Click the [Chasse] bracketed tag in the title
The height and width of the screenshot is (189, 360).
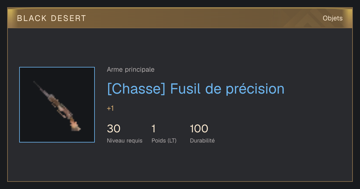point(136,89)
